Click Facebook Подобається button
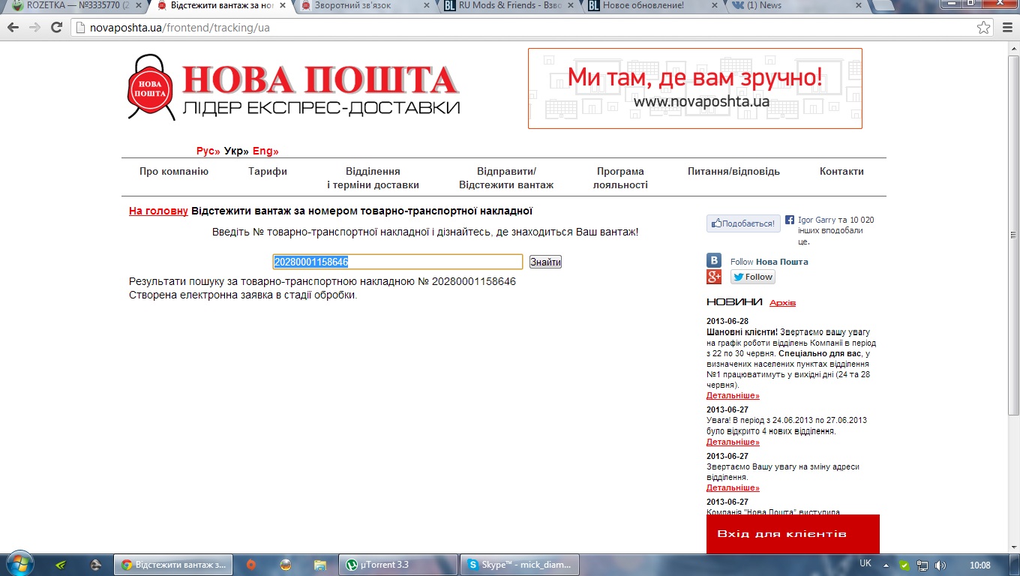This screenshot has height=576, width=1020. pos(743,223)
